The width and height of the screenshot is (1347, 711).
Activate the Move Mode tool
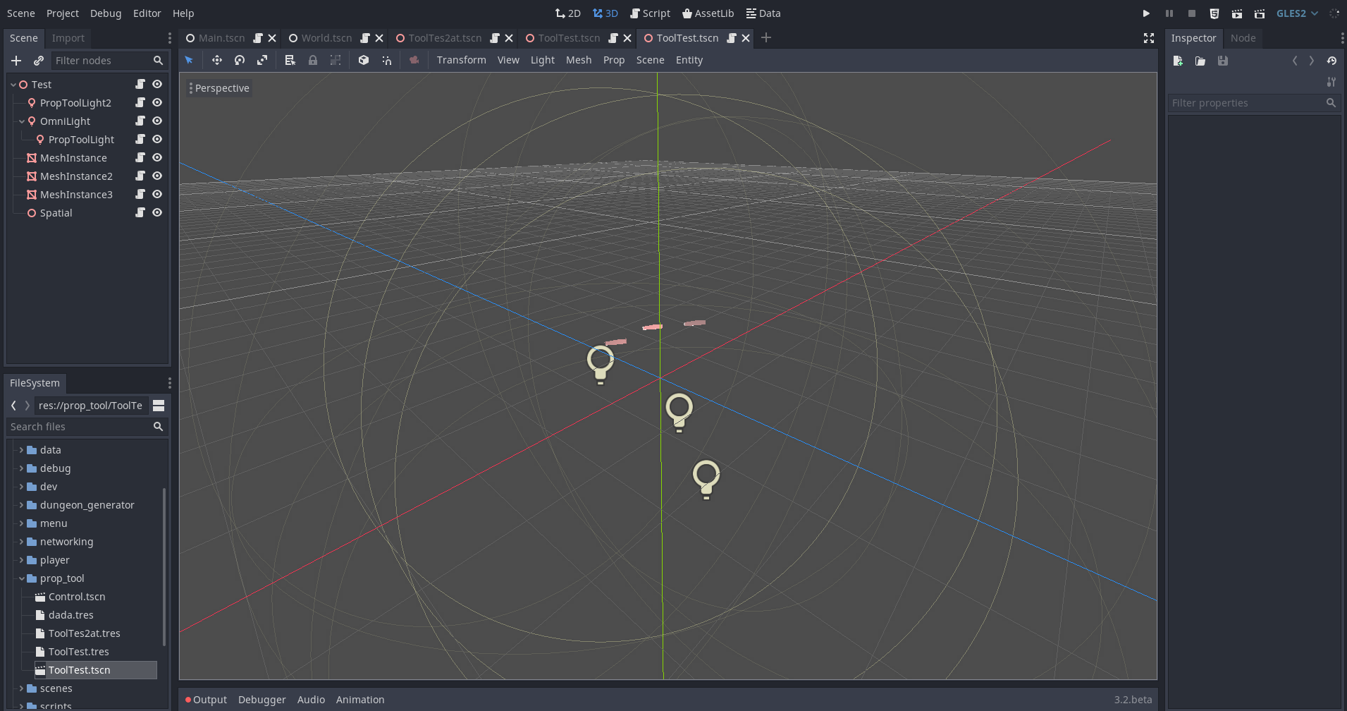tap(217, 60)
